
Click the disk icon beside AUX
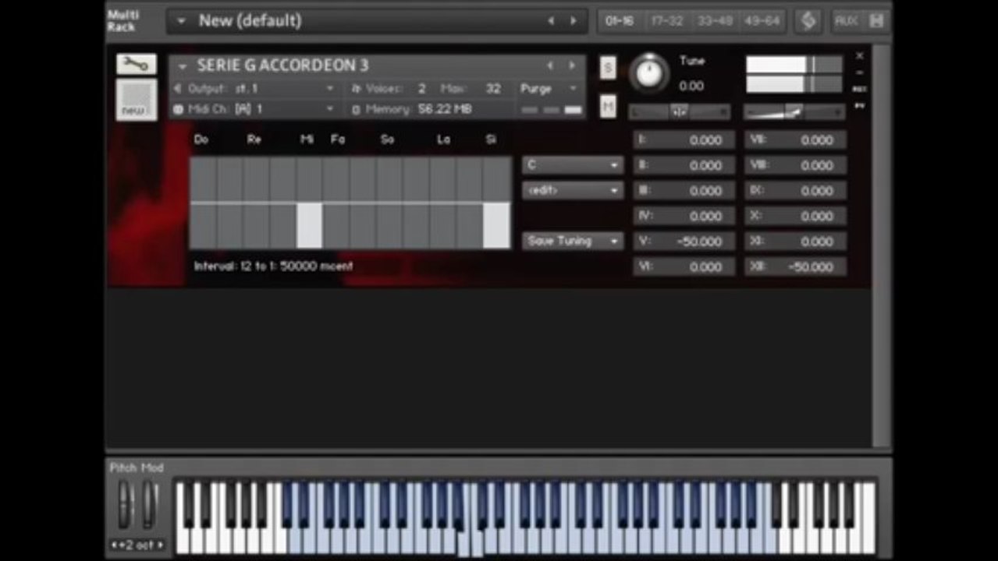pyautogui.click(x=876, y=21)
